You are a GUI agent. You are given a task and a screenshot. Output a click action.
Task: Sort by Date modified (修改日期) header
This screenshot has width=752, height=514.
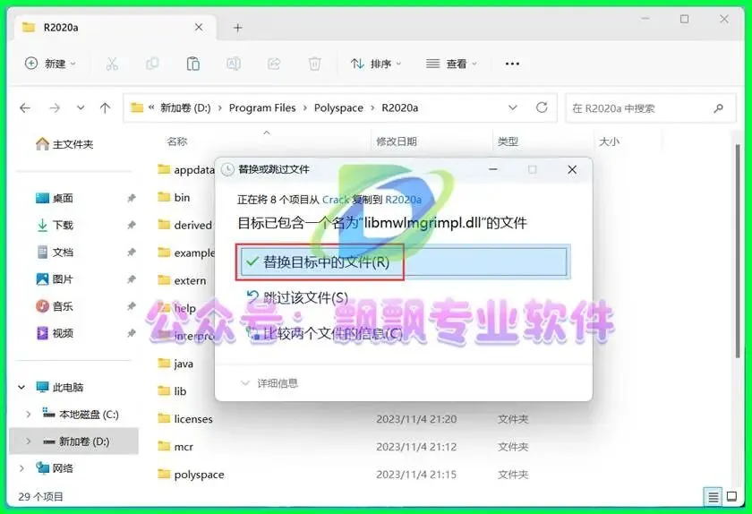tap(396, 141)
